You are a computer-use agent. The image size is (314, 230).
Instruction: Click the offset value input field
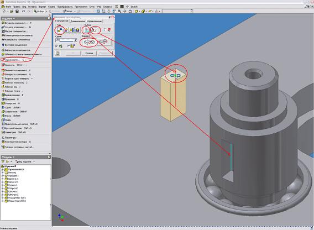click(65, 40)
